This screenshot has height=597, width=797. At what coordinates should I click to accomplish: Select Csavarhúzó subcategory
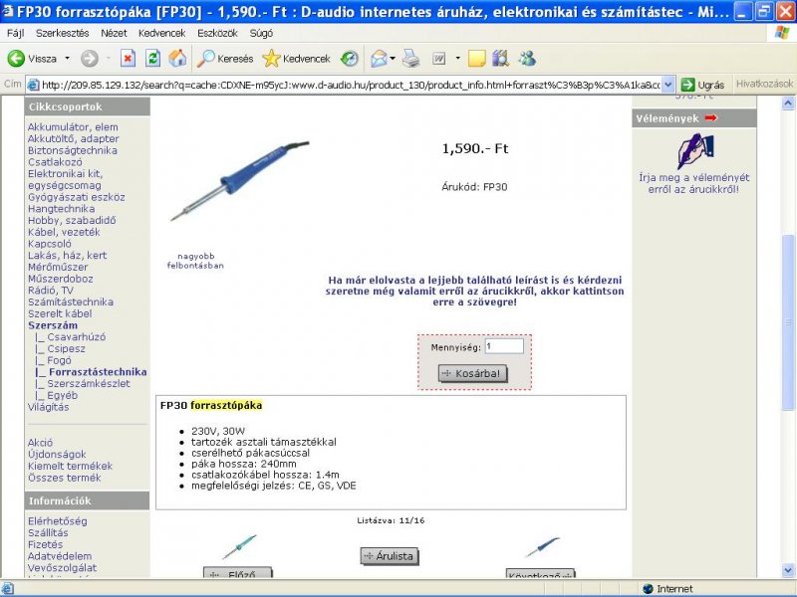(x=77, y=337)
